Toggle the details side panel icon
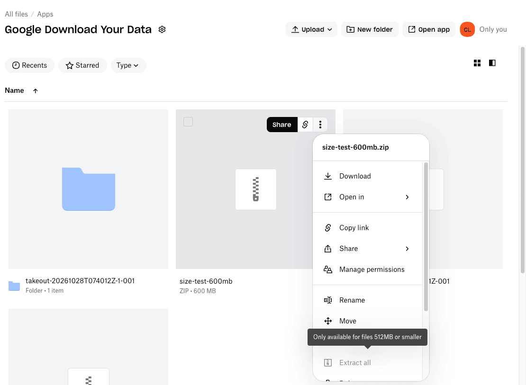 click(x=492, y=63)
